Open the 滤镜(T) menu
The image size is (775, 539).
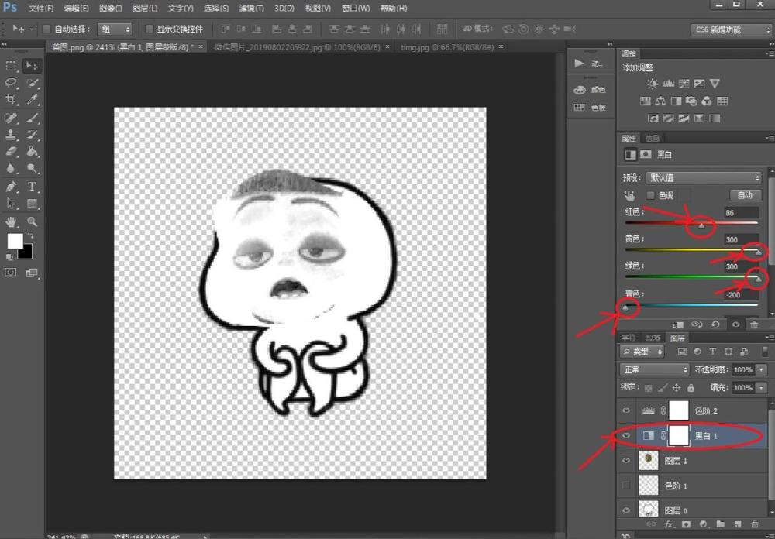(x=252, y=9)
